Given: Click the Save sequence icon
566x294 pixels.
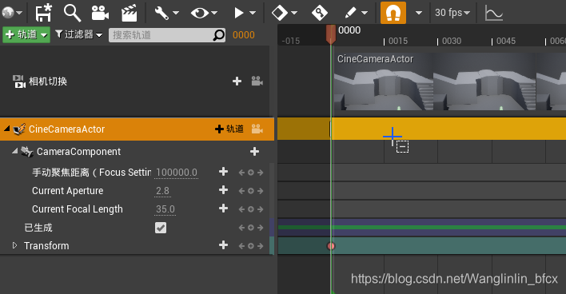Looking at the screenshot, I should (x=43, y=13).
